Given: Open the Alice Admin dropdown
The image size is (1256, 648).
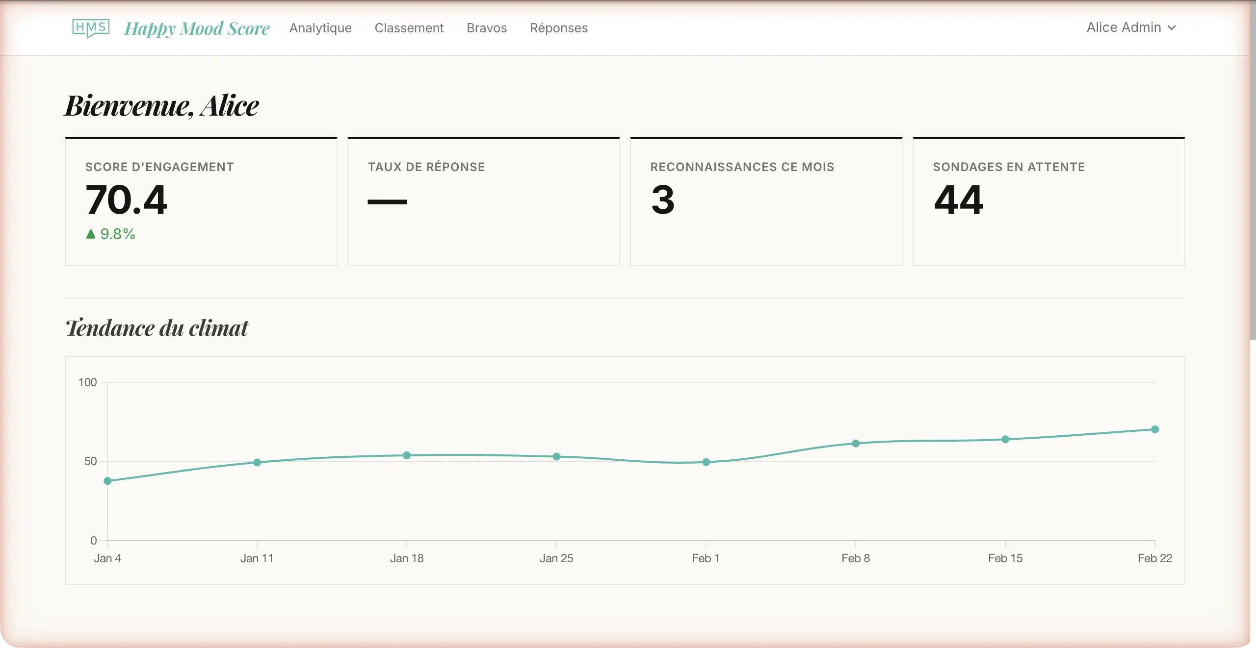Looking at the screenshot, I should click(1124, 28).
